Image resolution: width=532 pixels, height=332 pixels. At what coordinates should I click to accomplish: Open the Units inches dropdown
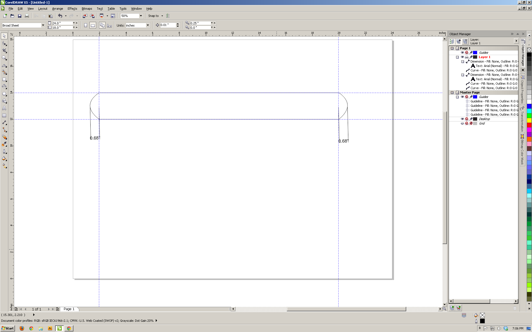148,25
